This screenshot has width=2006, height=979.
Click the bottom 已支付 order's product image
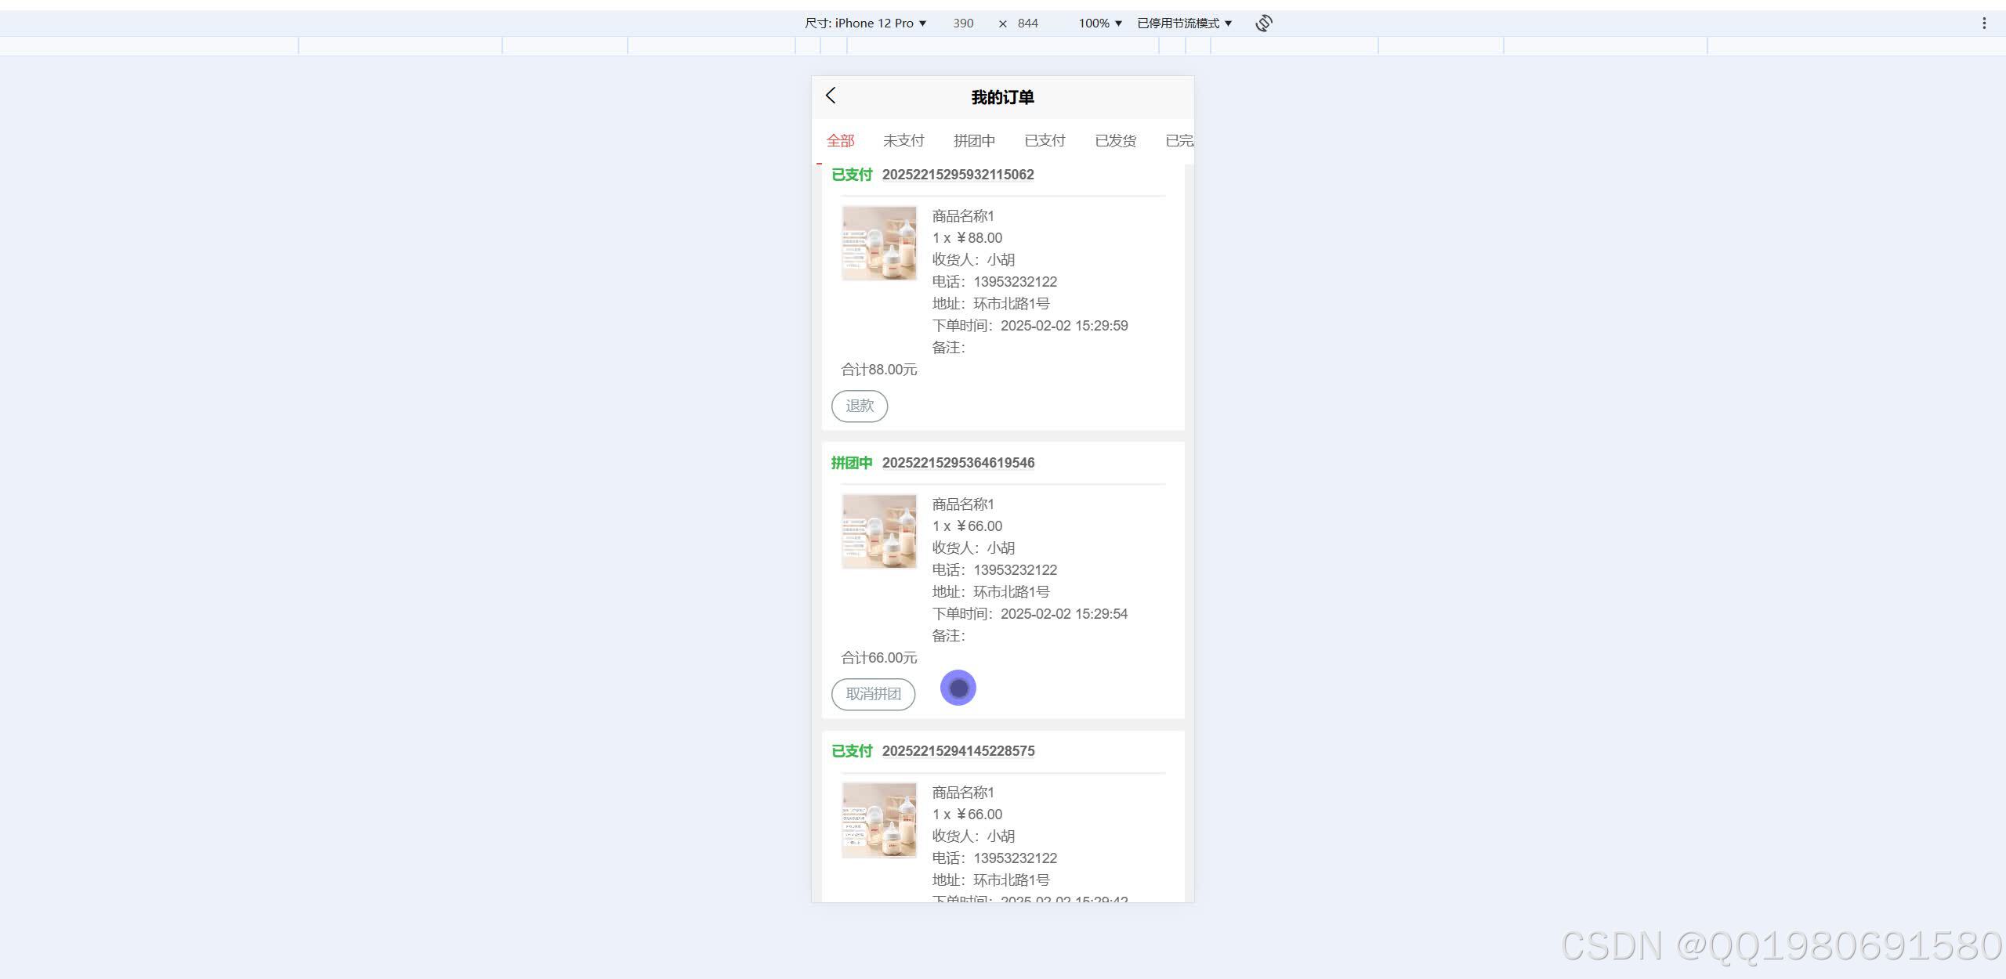click(x=878, y=819)
